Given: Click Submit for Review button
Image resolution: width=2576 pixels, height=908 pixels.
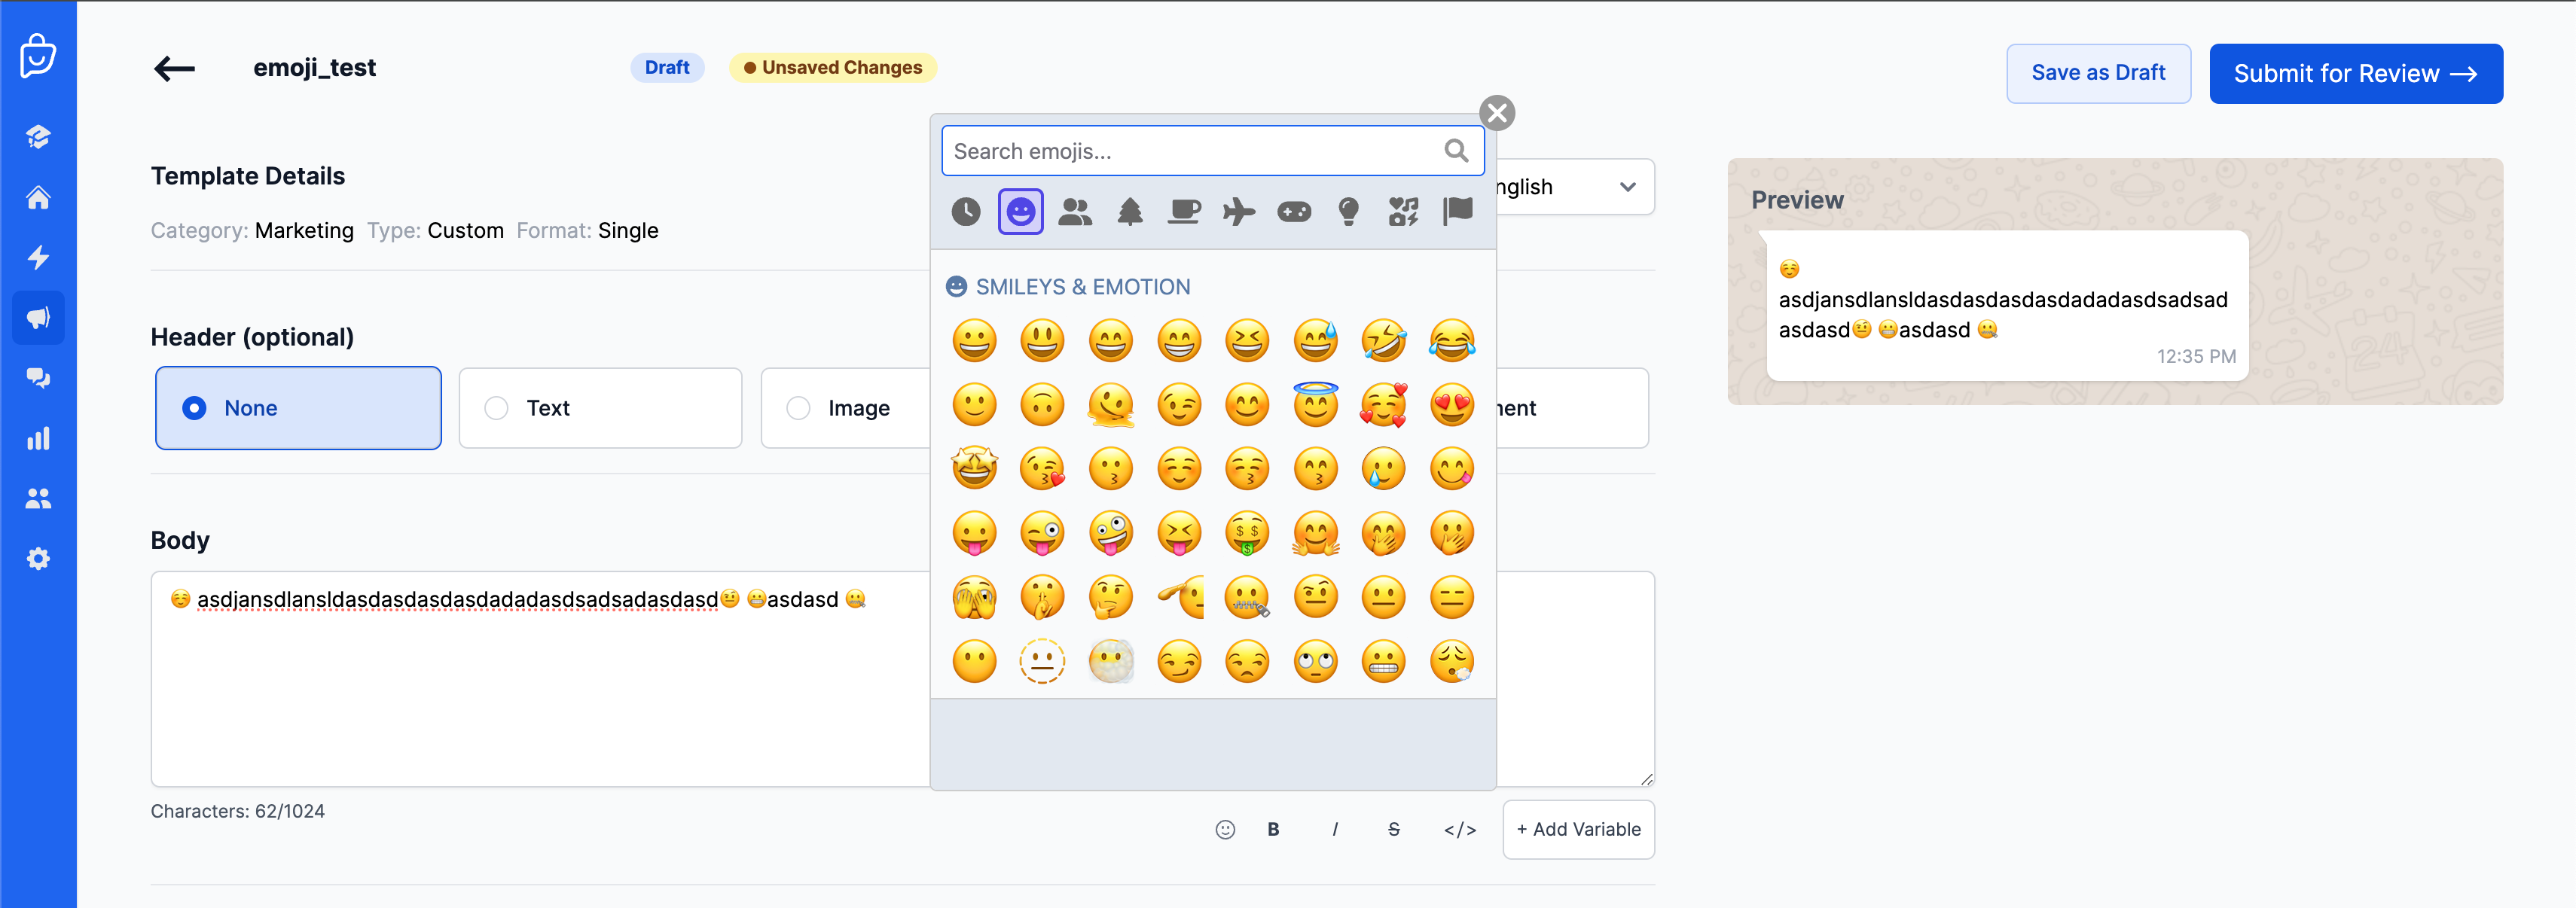Looking at the screenshot, I should point(2356,71).
